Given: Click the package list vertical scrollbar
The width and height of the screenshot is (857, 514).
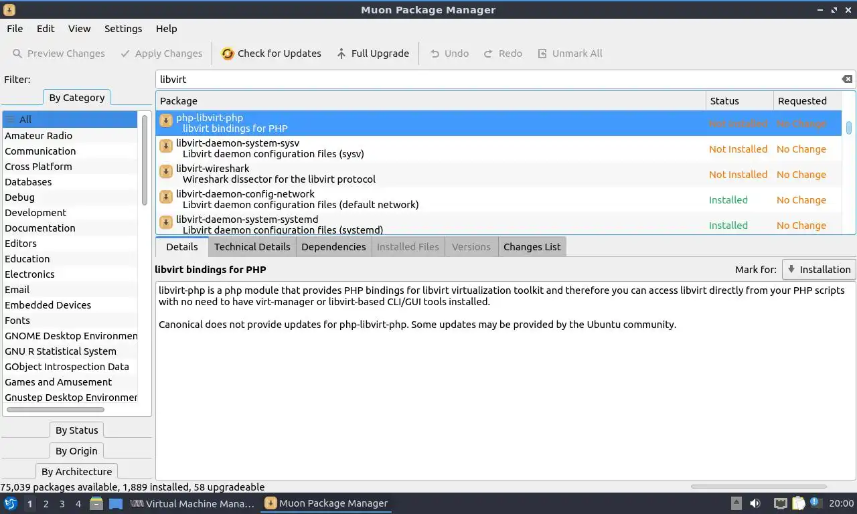Looking at the screenshot, I should (849, 128).
